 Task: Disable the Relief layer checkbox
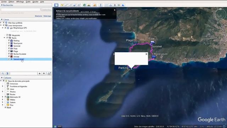coord(5,107)
